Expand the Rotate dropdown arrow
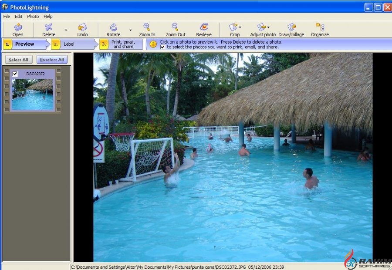 131,30
